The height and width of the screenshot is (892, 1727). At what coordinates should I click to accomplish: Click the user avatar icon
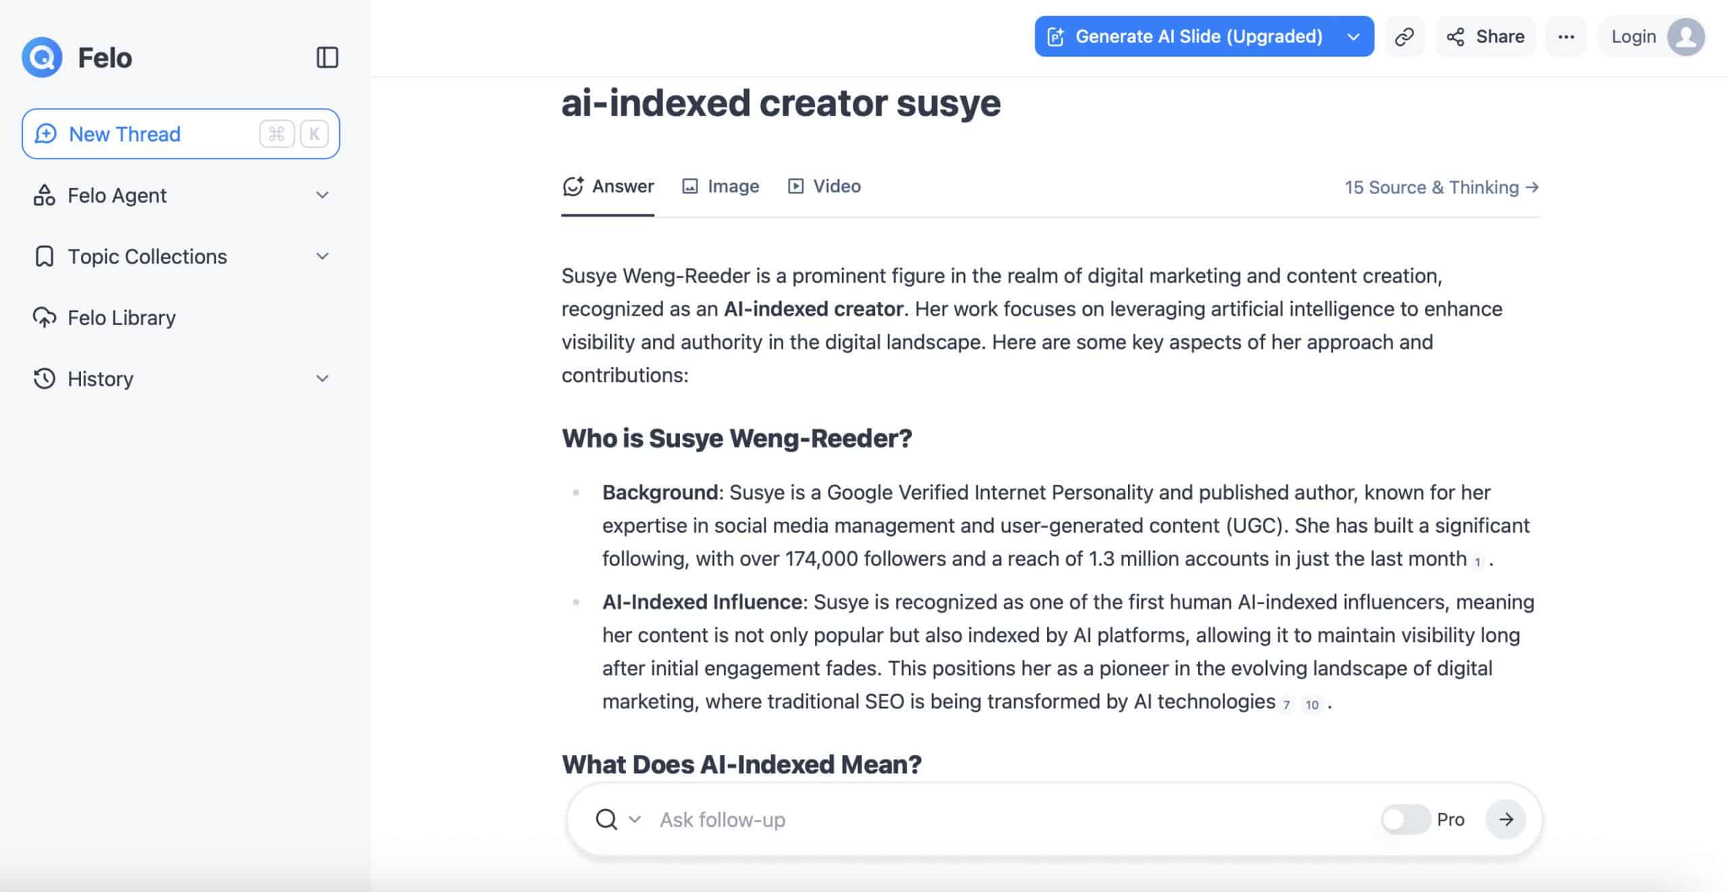coord(1686,36)
